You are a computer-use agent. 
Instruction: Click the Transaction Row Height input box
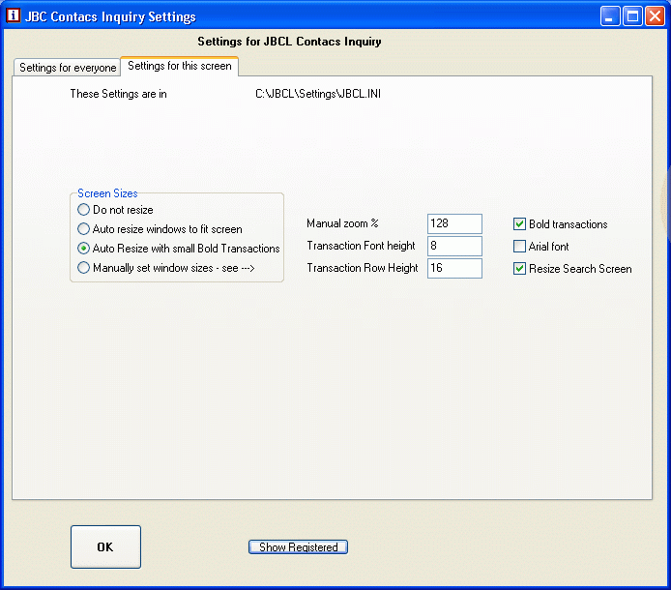pos(454,268)
